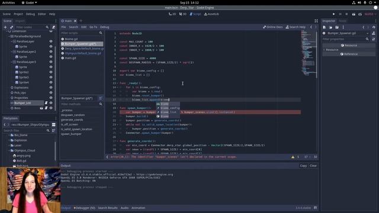Viewport: 379px width, 213px height.
Task: Select biome_config in the autocomplete popup
Action: [x=168, y=108]
